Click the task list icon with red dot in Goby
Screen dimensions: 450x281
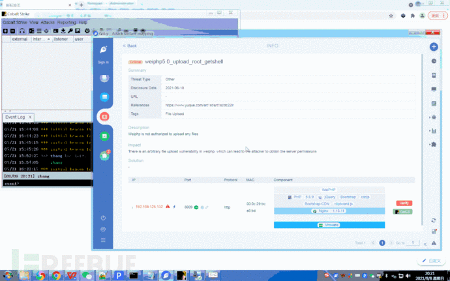tap(434, 231)
